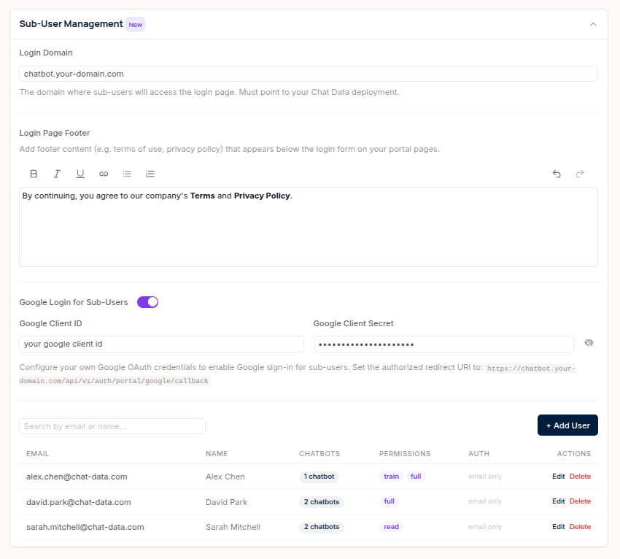Redo the last footer edit

[x=580, y=174]
